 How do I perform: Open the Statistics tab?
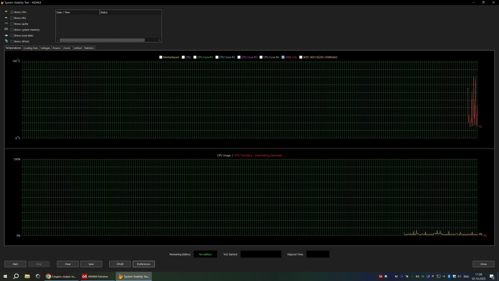pos(89,48)
